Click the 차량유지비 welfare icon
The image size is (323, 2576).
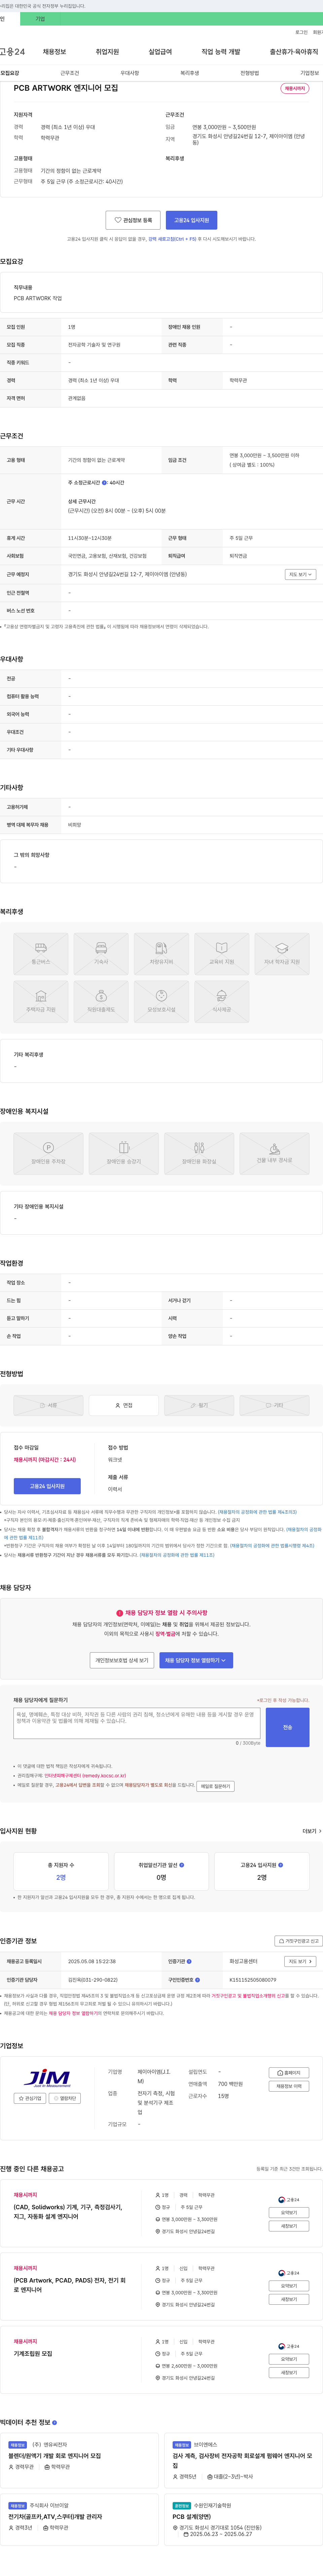click(161, 954)
